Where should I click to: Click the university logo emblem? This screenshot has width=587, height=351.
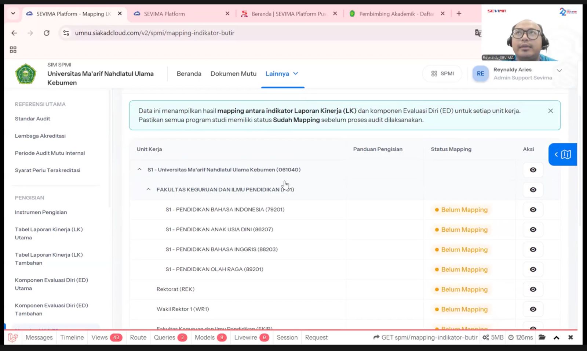26,74
